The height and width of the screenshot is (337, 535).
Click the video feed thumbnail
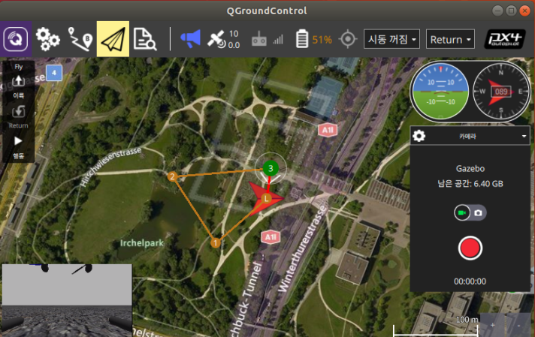click(67, 300)
